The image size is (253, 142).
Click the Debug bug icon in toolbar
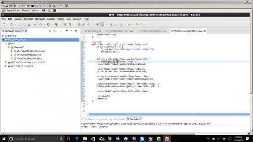[40, 24]
